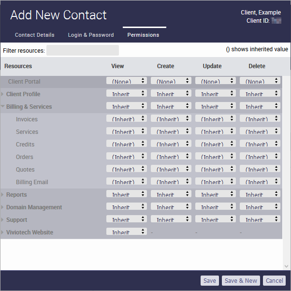Open Support Delete permission dropdown
The image size is (291, 291).
260,219
